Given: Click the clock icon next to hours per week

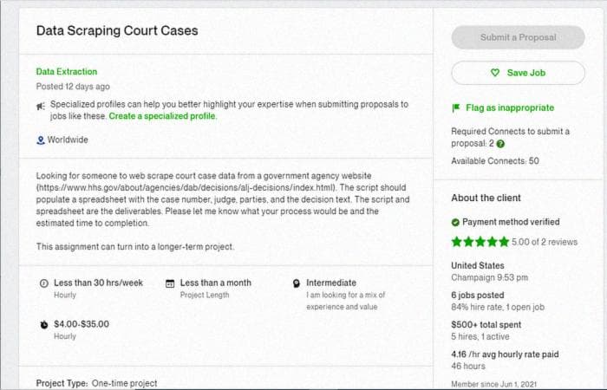Looking at the screenshot, I should [43, 283].
